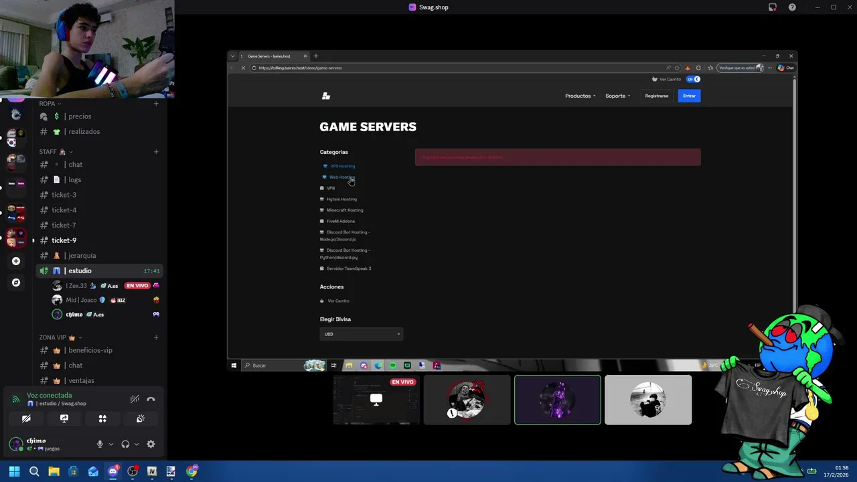Expand microphone input options arrow

coord(111,444)
